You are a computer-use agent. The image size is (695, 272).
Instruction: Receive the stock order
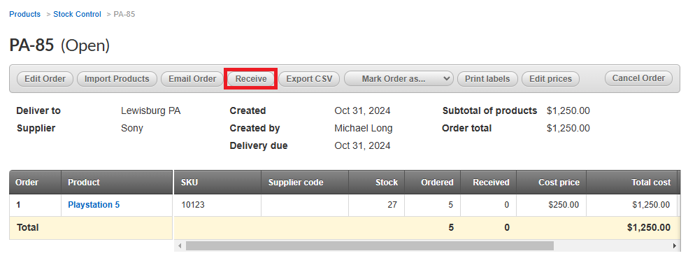251,79
